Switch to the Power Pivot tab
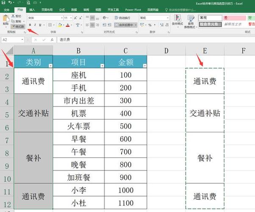 (133, 10)
